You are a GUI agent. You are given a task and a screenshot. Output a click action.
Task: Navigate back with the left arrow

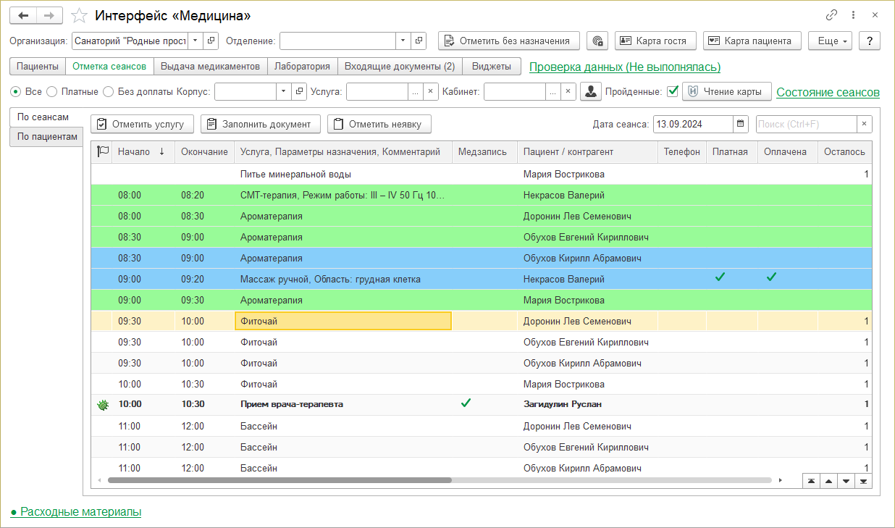coord(25,15)
